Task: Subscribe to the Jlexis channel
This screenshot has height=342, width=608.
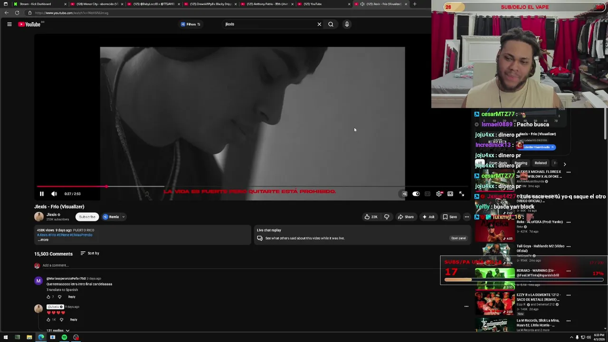Action: [87, 217]
